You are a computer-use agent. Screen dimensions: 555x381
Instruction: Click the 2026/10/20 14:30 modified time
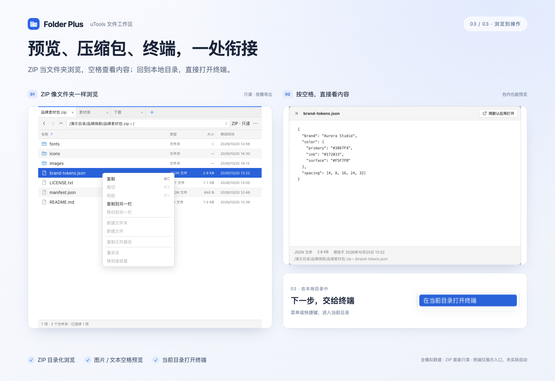pos(235,153)
